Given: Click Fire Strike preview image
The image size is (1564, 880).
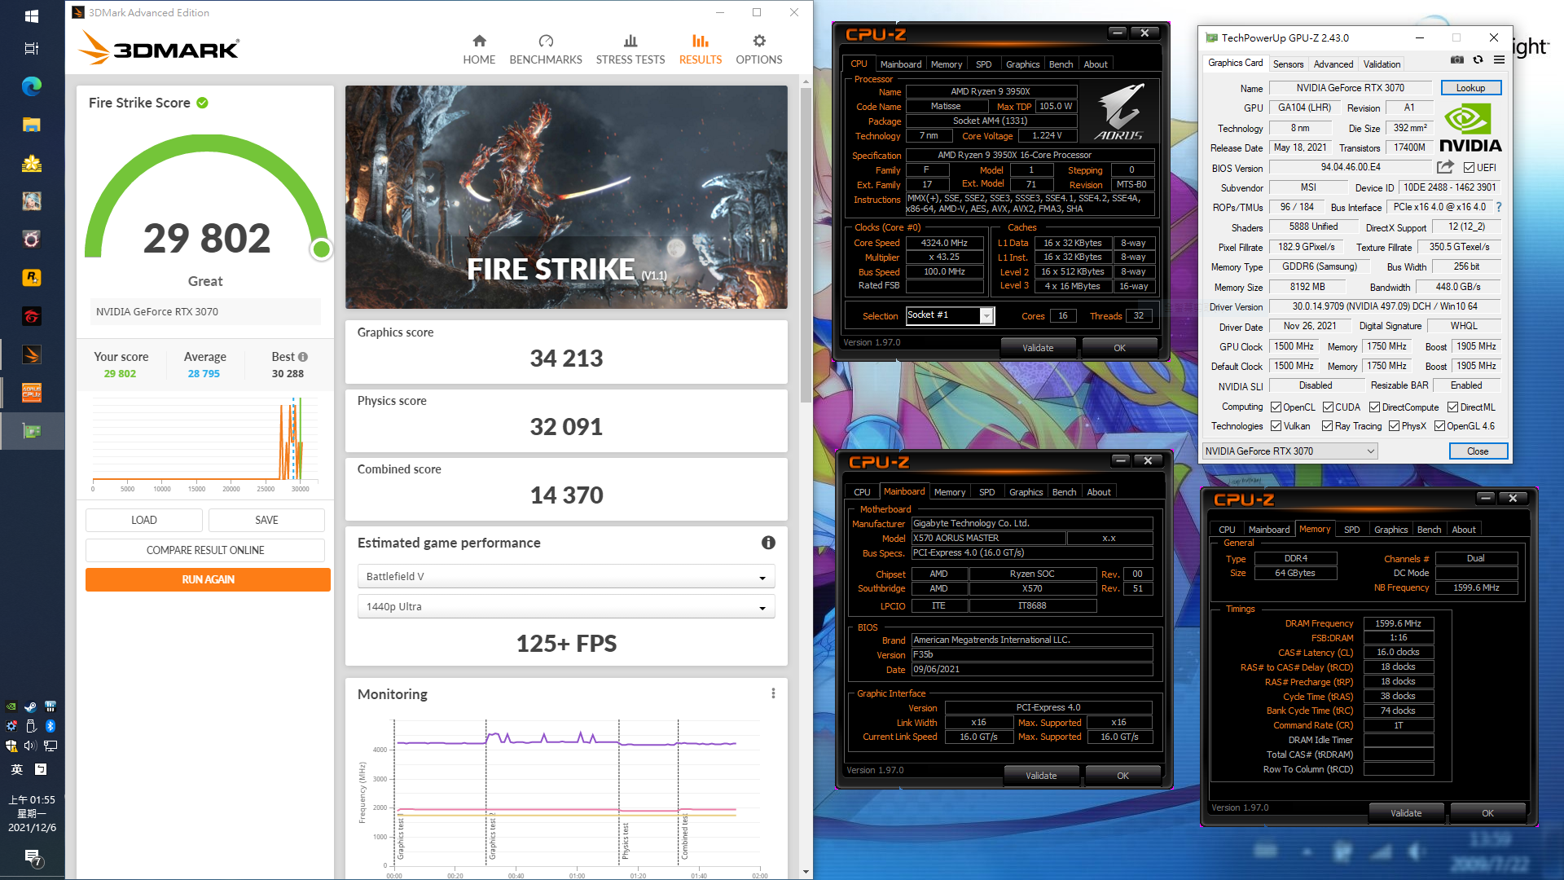Looking at the screenshot, I should click(566, 197).
